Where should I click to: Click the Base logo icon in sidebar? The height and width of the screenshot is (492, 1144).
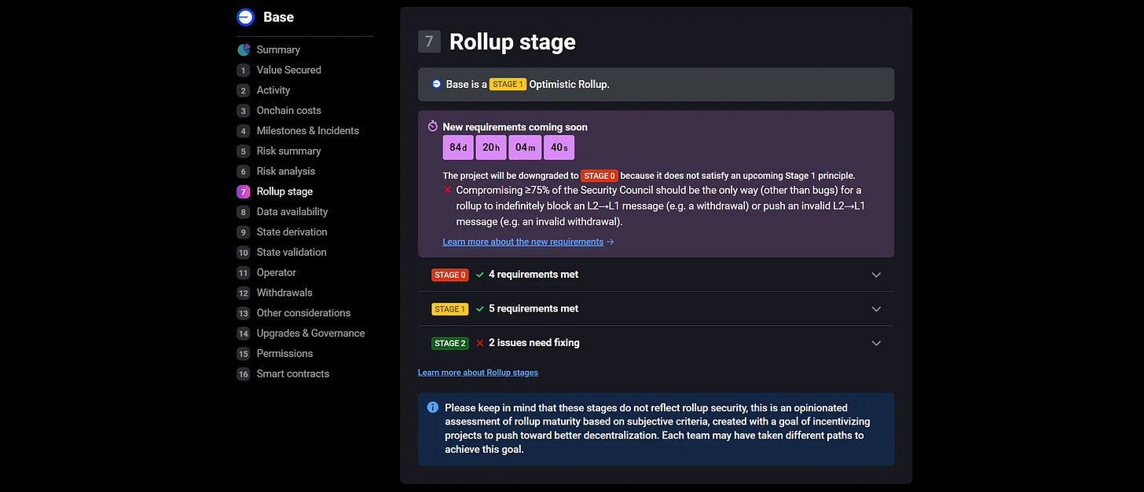[x=245, y=17]
